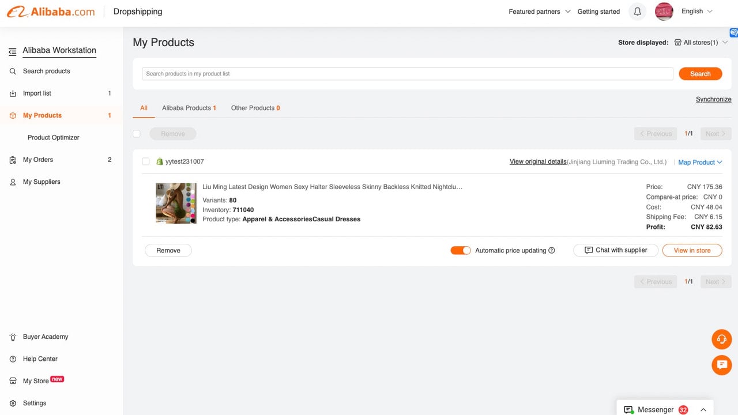Screen dimensions: 738x415
Task: Expand the English language selector
Action: point(697,12)
